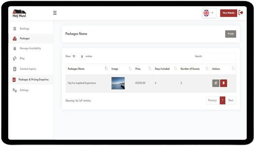Viewport: 255px width, 146px height.
Task: Sort by Price column
Action: point(143,69)
